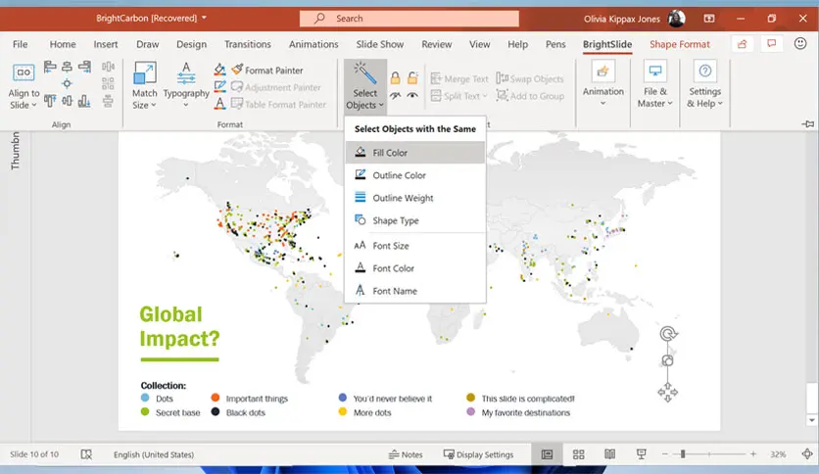The height and width of the screenshot is (474, 819).
Task: Choose Shape Type from the menu
Action: tap(415, 220)
